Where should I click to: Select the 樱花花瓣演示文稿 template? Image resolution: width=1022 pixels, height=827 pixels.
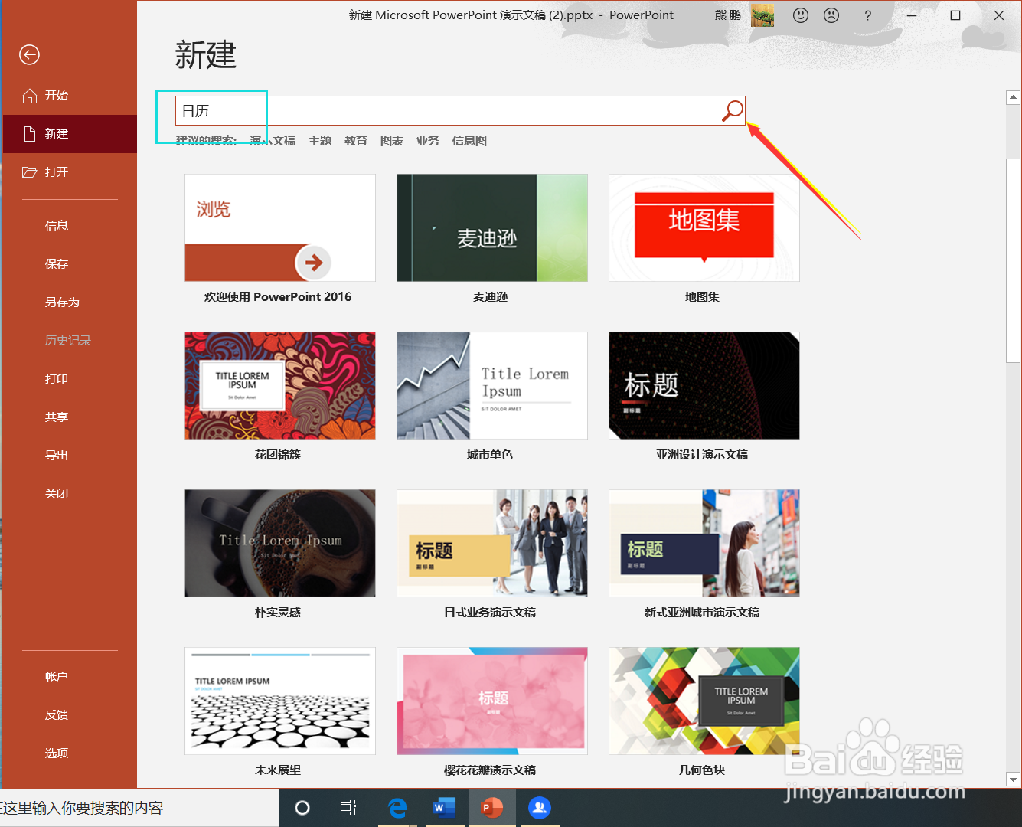(492, 701)
